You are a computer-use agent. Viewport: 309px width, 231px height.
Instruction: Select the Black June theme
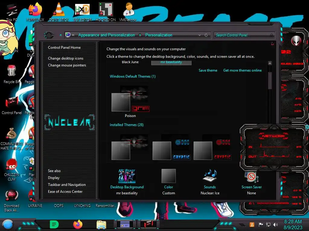click(130, 62)
